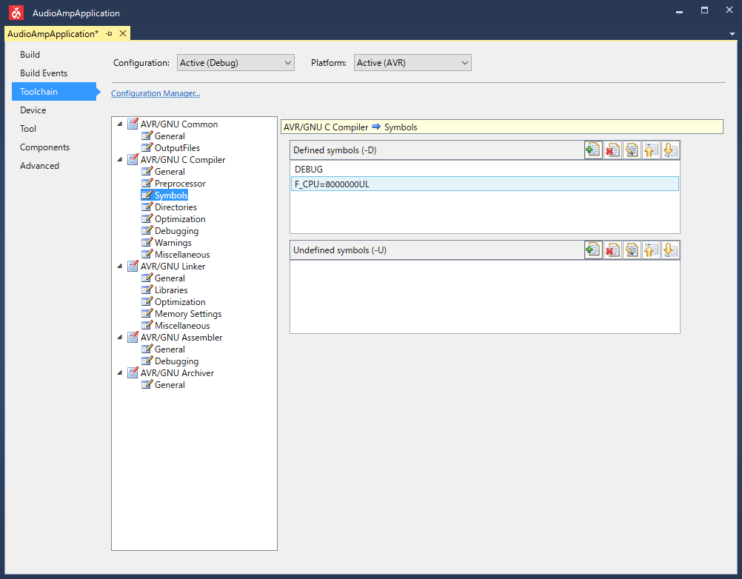Close the AudioAmpApplication document tab
Screen dimensions: 742x579
click(x=123, y=33)
